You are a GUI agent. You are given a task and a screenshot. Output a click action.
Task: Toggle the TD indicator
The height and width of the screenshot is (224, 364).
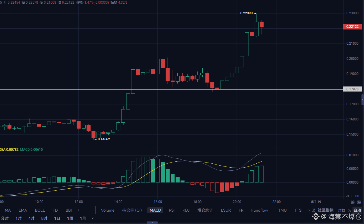point(55,210)
